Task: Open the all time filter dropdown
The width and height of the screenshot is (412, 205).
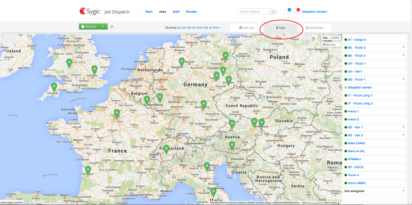Action: 215,28
